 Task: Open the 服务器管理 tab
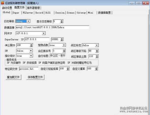(x=34, y=8)
